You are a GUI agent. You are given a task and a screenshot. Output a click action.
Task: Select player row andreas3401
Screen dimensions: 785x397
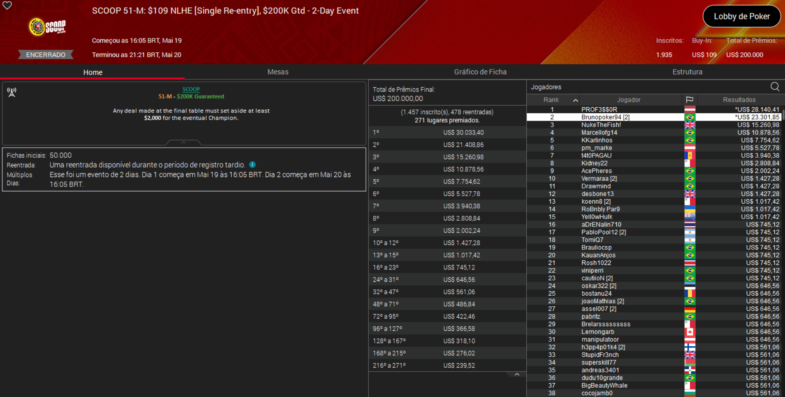(x=654, y=370)
